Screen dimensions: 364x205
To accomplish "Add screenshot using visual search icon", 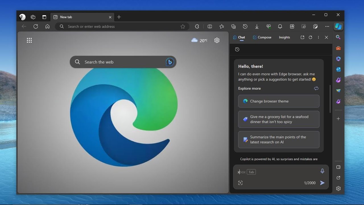I will [240, 183].
